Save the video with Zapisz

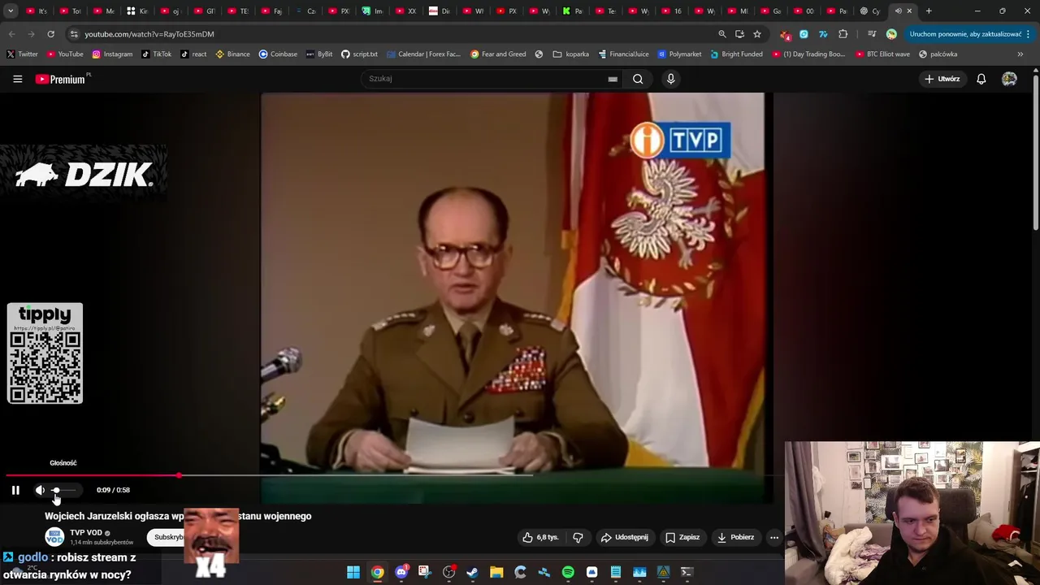click(x=682, y=537)
